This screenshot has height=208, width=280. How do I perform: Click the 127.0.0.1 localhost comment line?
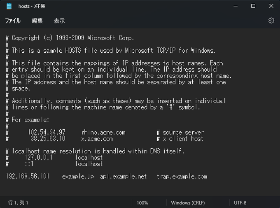click(54, 157)
